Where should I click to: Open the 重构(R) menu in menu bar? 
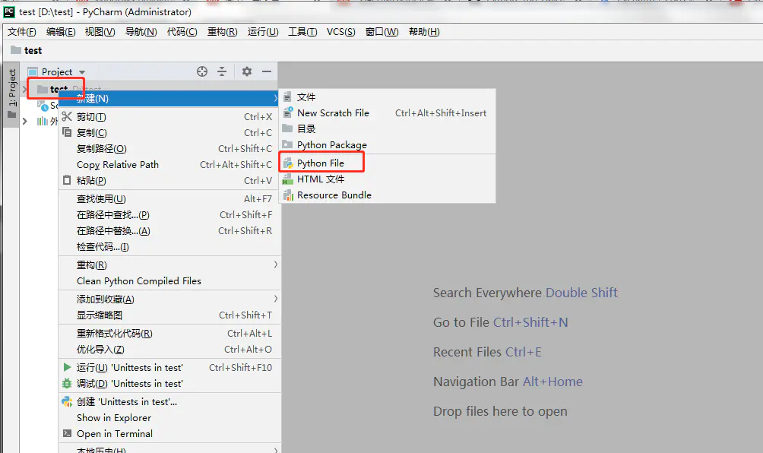click(x=223, y=32)
